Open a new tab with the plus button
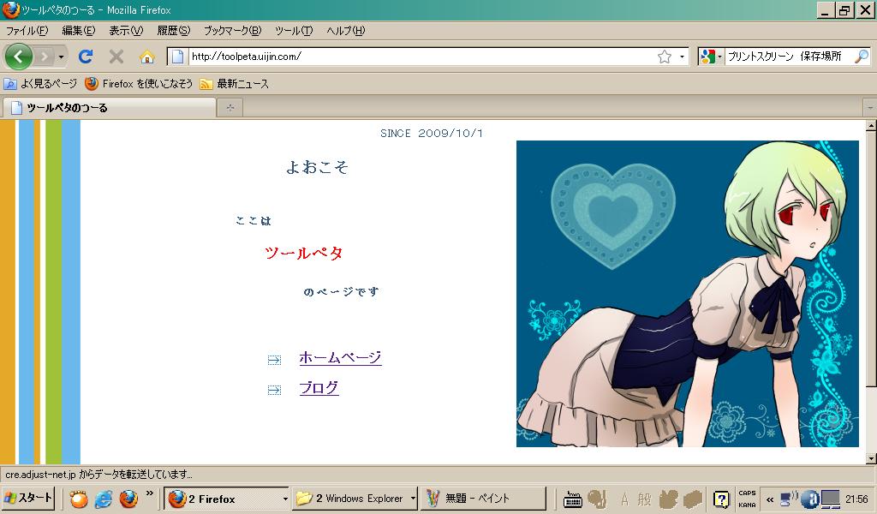Image resolution: width=877 pixels, height=514 pixels. (230, 108)
